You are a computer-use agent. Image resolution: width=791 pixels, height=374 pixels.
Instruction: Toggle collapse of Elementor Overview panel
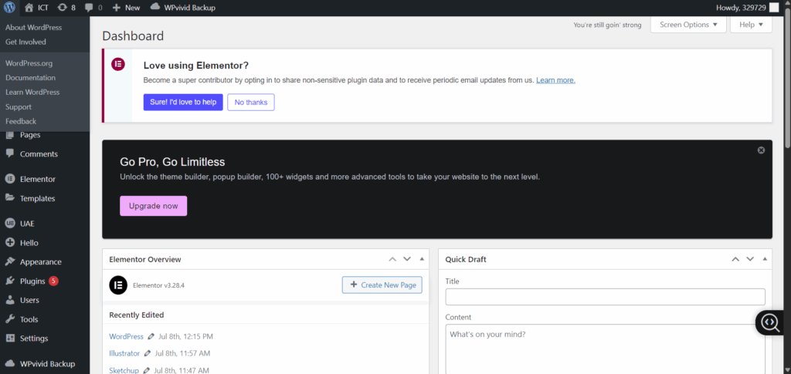coord(422,259)
